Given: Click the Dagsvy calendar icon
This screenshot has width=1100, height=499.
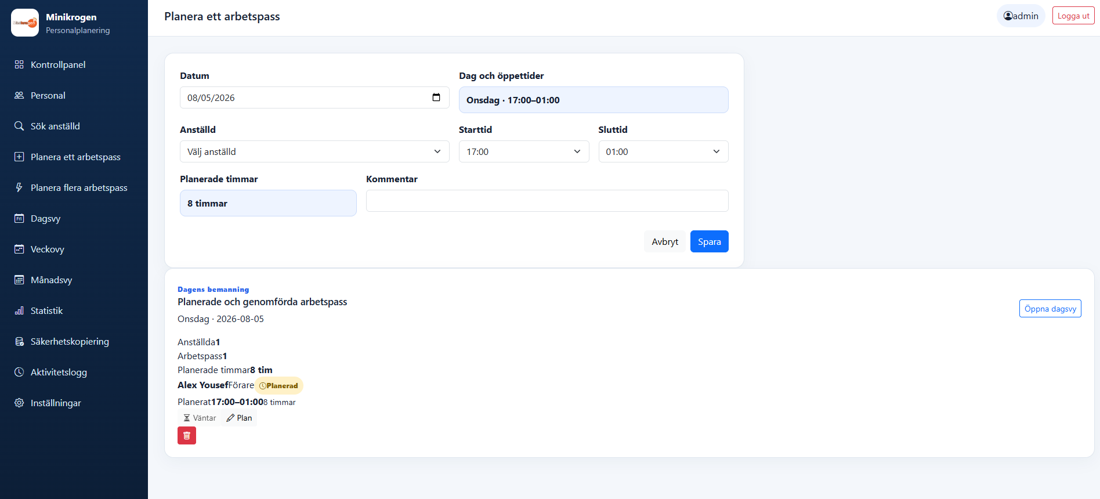Looking at the screenshot, I should click(19, 218).
